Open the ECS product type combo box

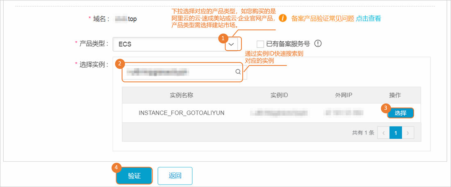pyautogui.click(x=168, y=44)
